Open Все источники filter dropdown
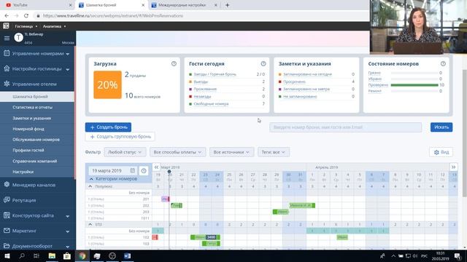The height and width of the screenshot is (262, 467). pos(231,152)
